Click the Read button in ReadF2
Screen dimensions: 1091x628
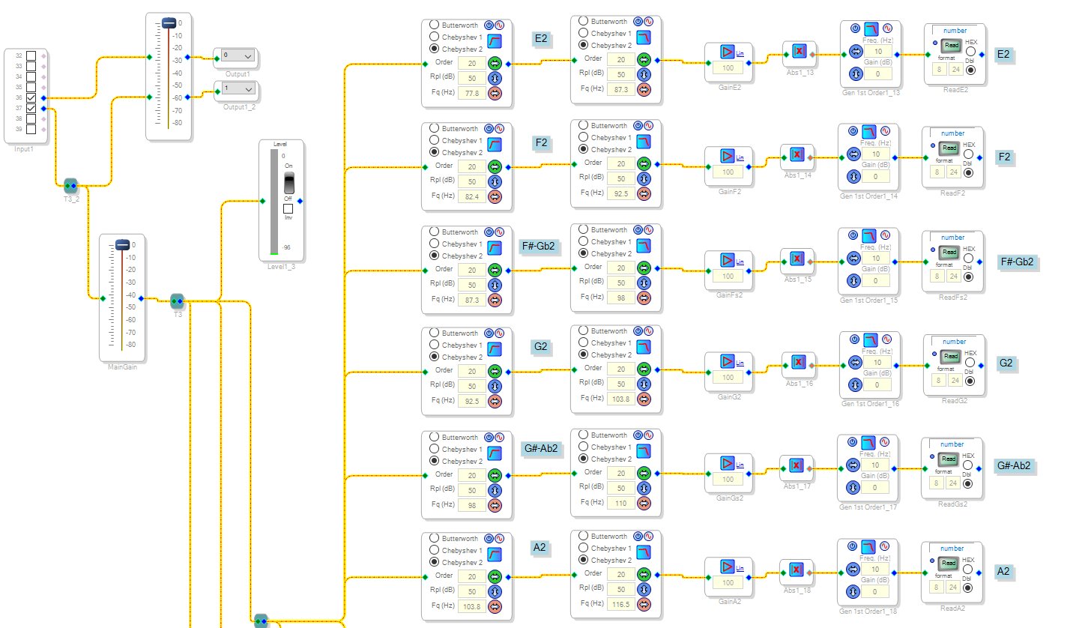pyautogui.click(x=949, y=148)
